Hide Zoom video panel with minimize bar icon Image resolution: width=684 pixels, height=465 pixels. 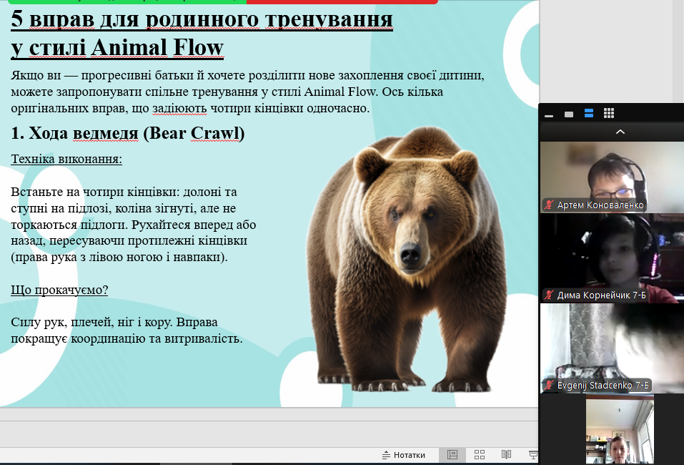pos(549,116)
